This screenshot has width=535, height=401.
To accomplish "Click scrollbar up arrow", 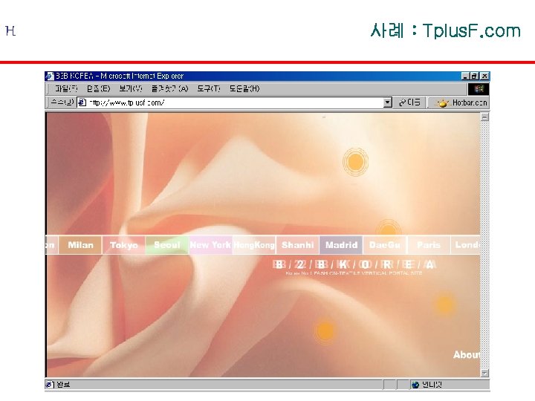I will (484, 117).
